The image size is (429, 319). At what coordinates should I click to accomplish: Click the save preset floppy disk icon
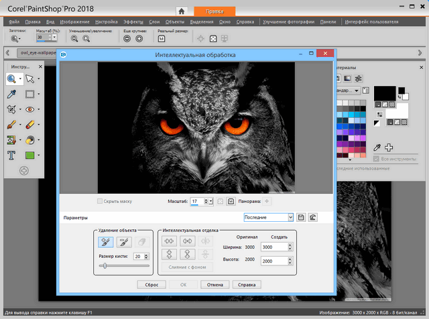pyautogui.click(x=301, y=217)
